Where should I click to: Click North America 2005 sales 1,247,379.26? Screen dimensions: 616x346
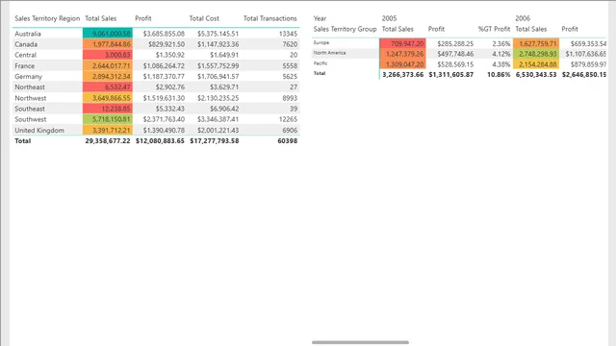click(x=402, y=54)
